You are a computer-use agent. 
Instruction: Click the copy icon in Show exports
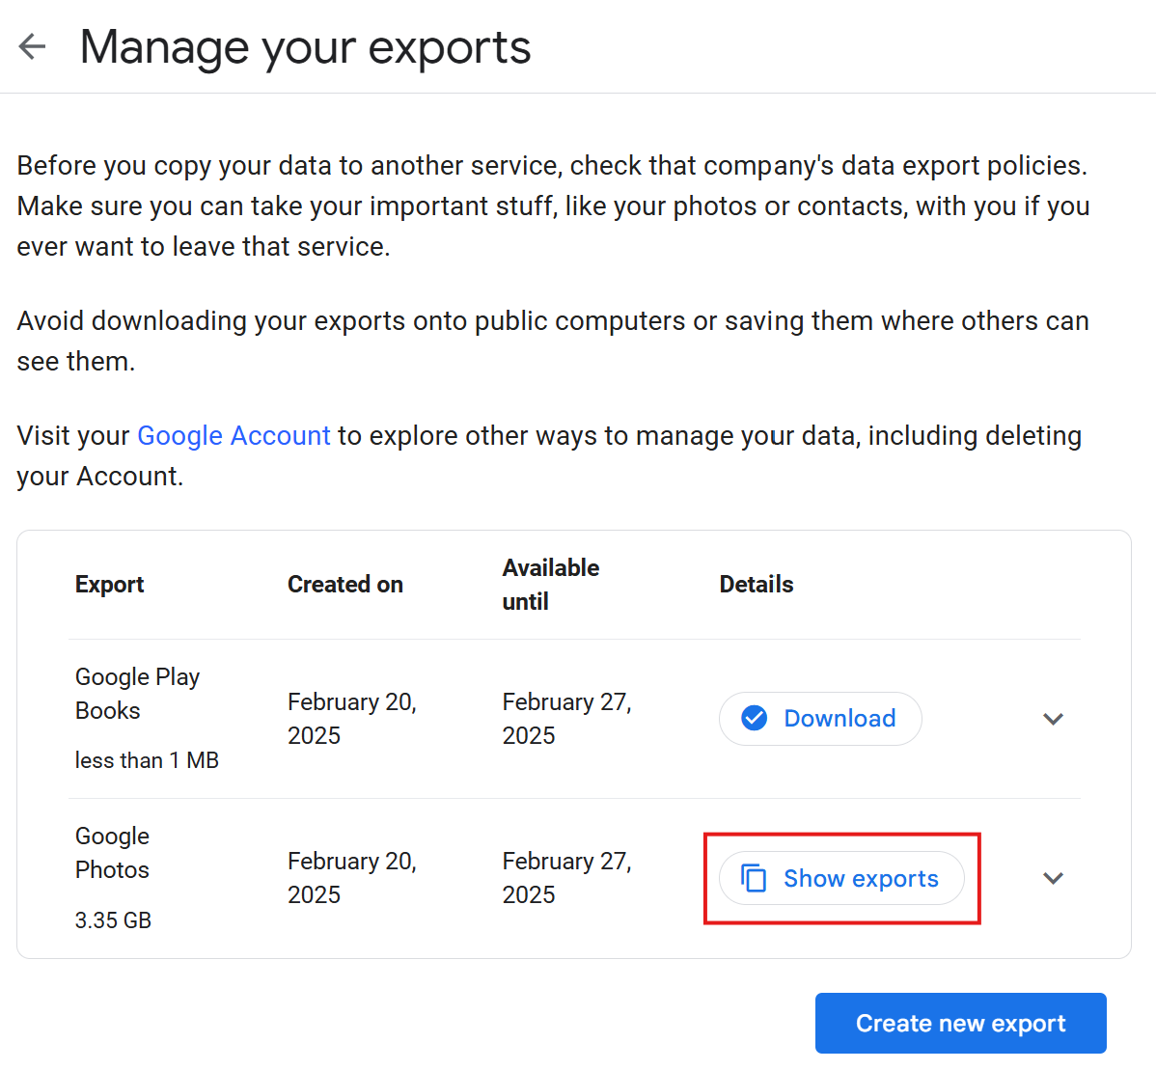pos(754,878)
